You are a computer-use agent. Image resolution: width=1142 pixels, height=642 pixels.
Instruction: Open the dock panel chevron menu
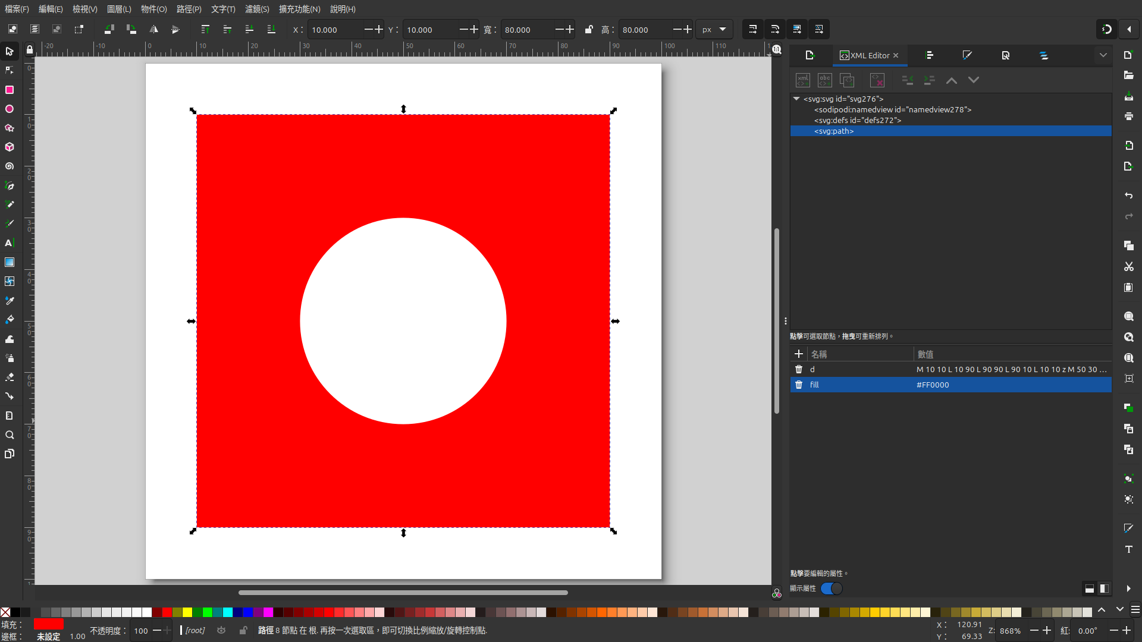[x=1103, y=55]
